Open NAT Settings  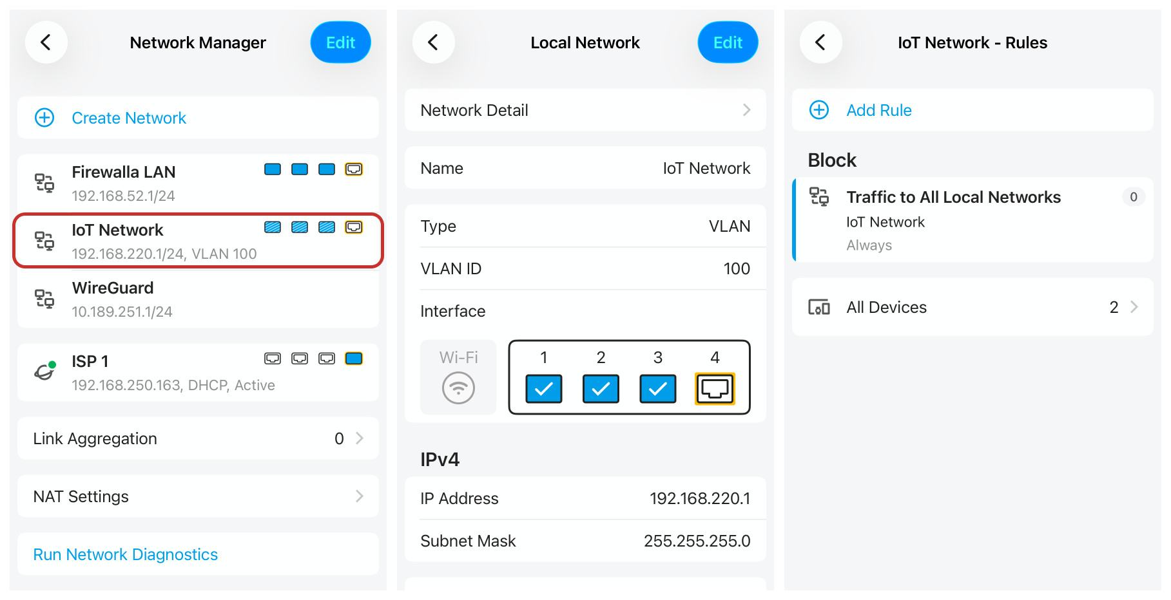click(198, 496)
